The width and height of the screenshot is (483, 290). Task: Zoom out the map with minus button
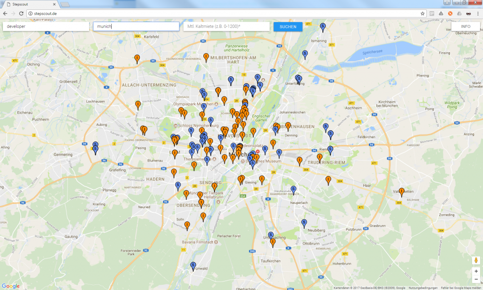click(476, 279)
